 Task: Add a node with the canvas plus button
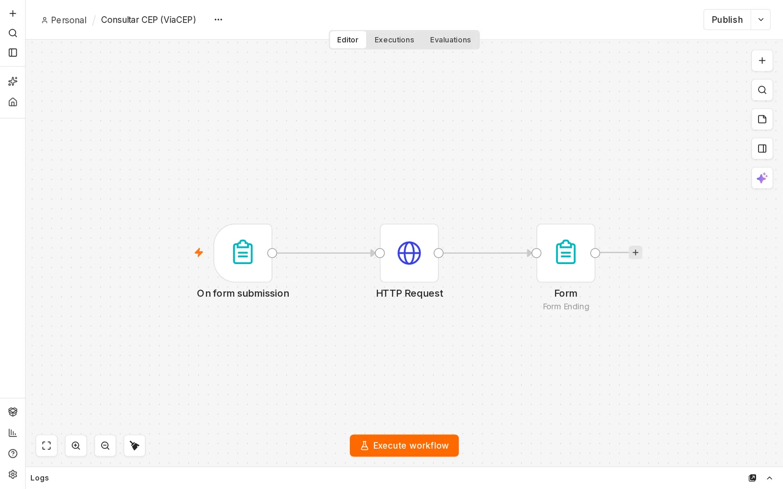(762, 61)
